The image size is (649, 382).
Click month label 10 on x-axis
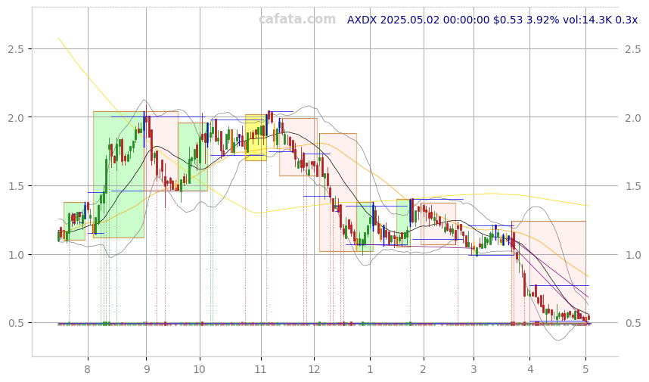200,369
